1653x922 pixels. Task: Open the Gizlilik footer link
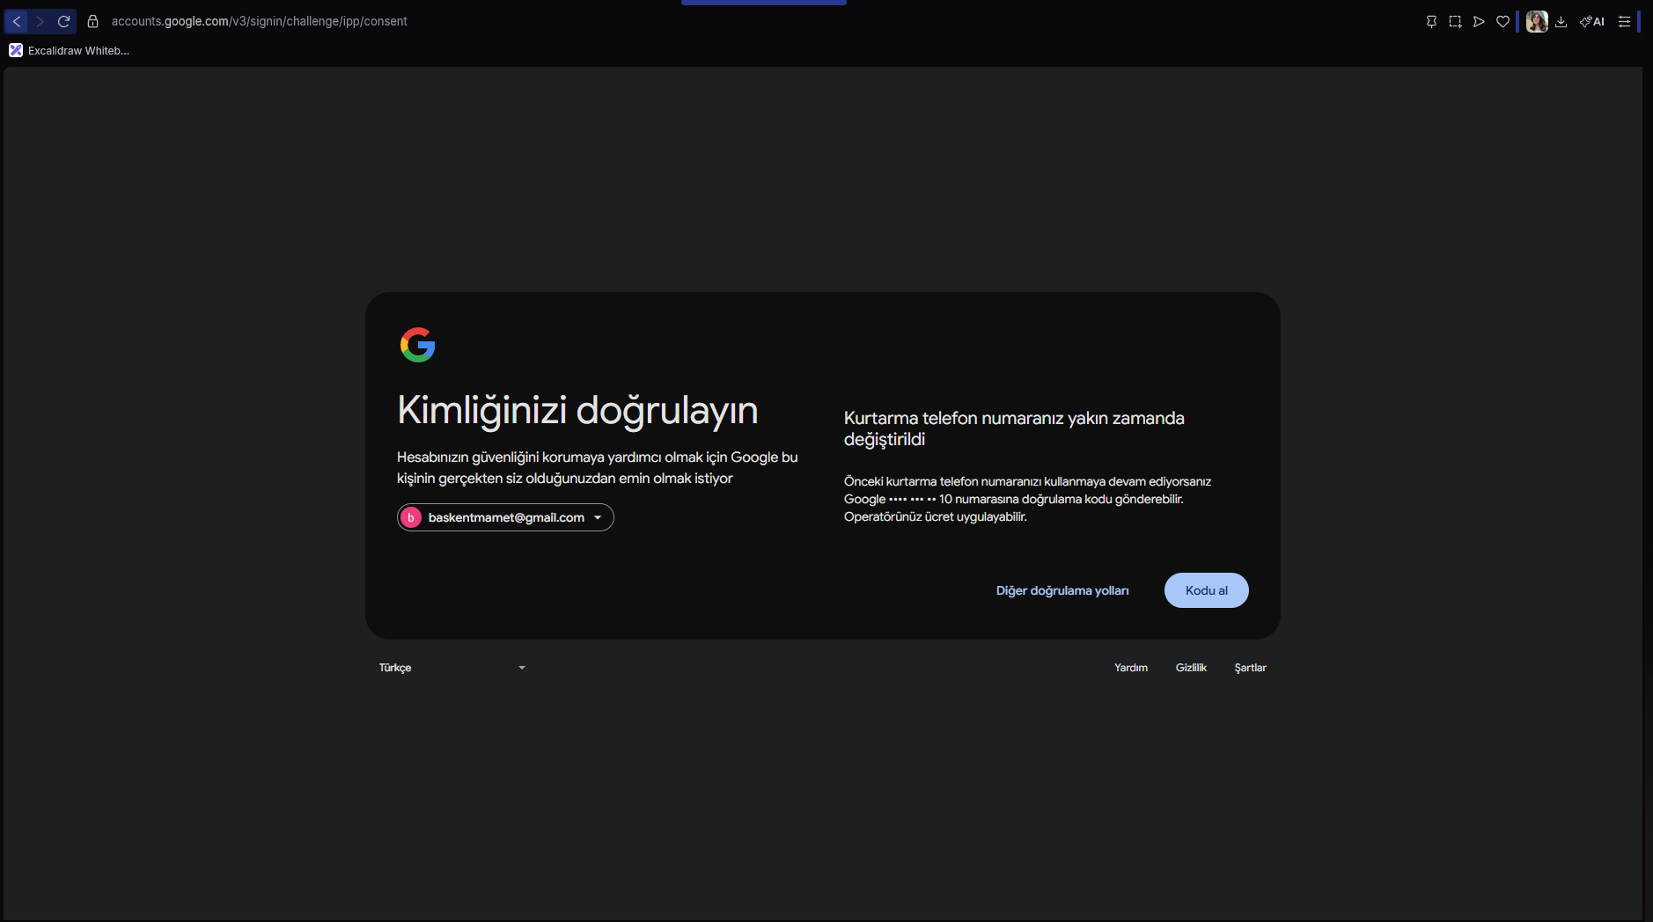point(1191,668)
